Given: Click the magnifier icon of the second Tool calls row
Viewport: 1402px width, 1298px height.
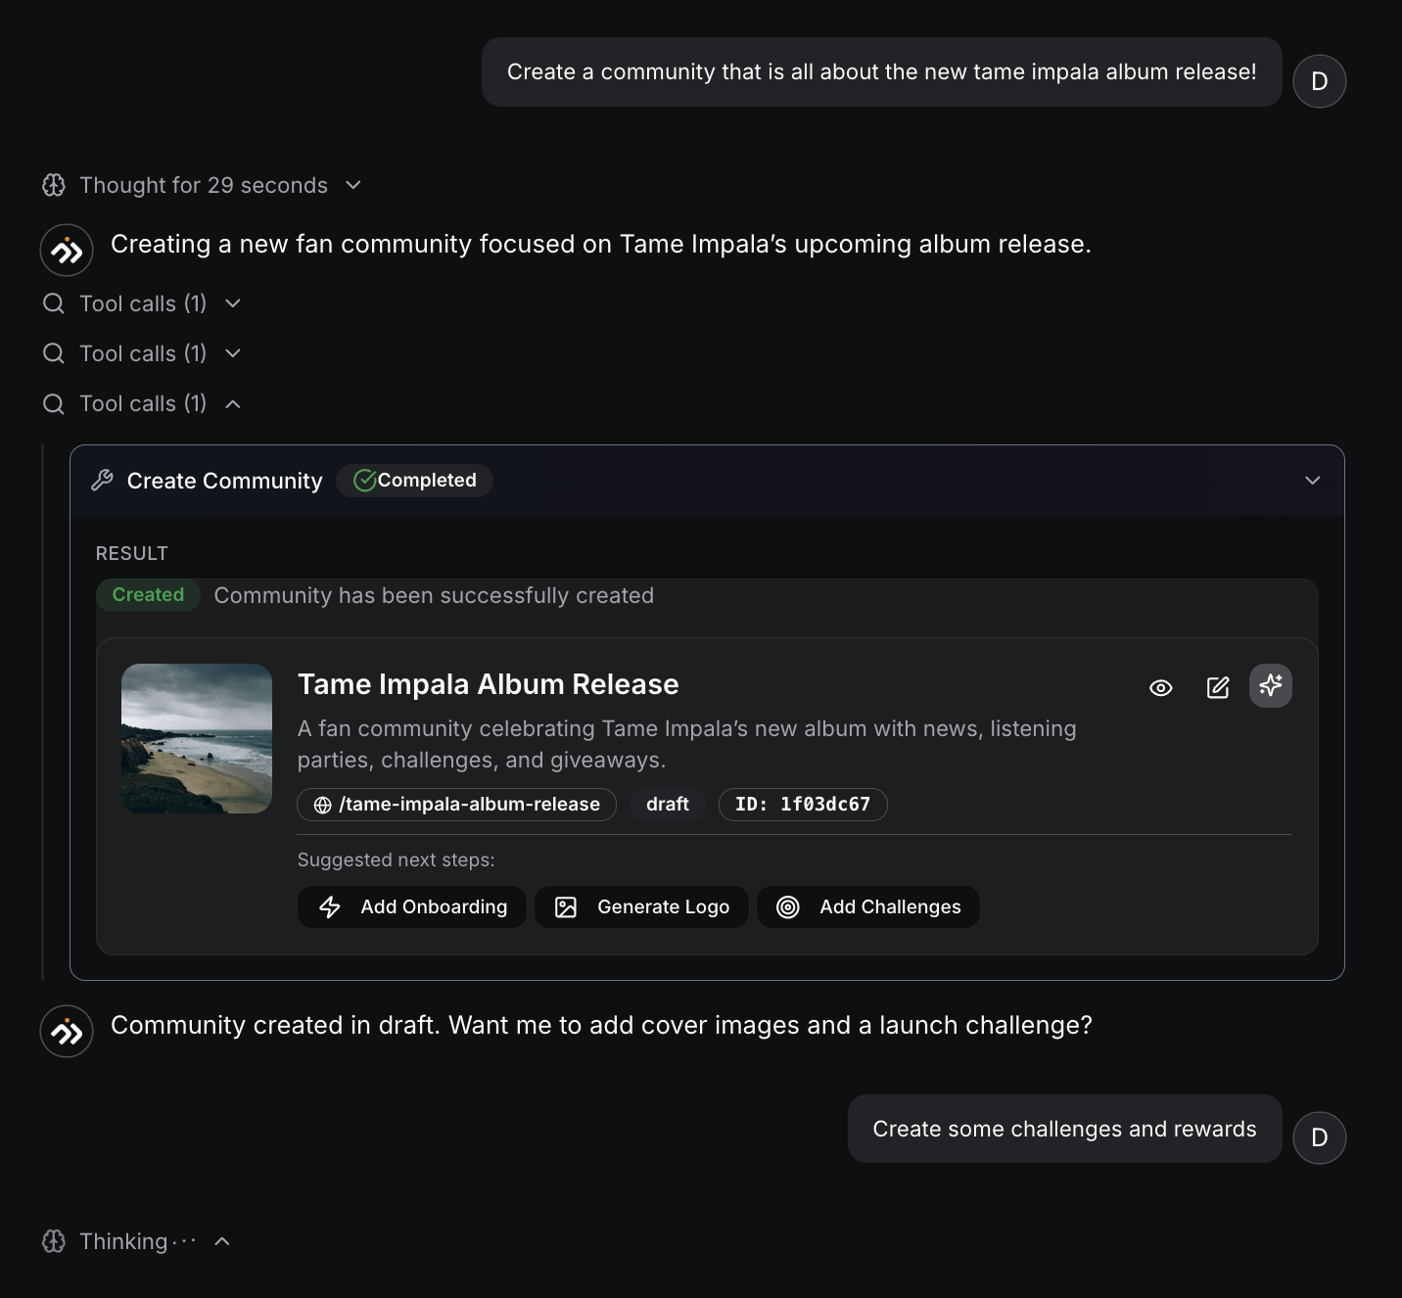Looking at the screenshot, I should [54, 353].
